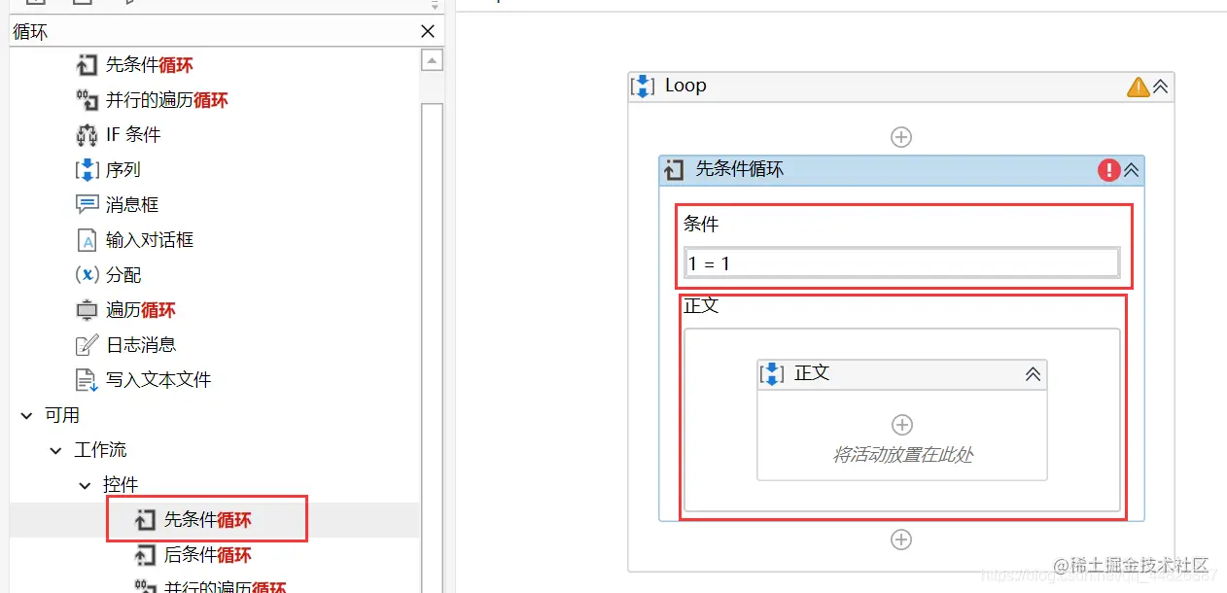The width and height of the screenshot is (1227, 593).
Task: Click the 分配 activity icon
Action: click(87, 275)
